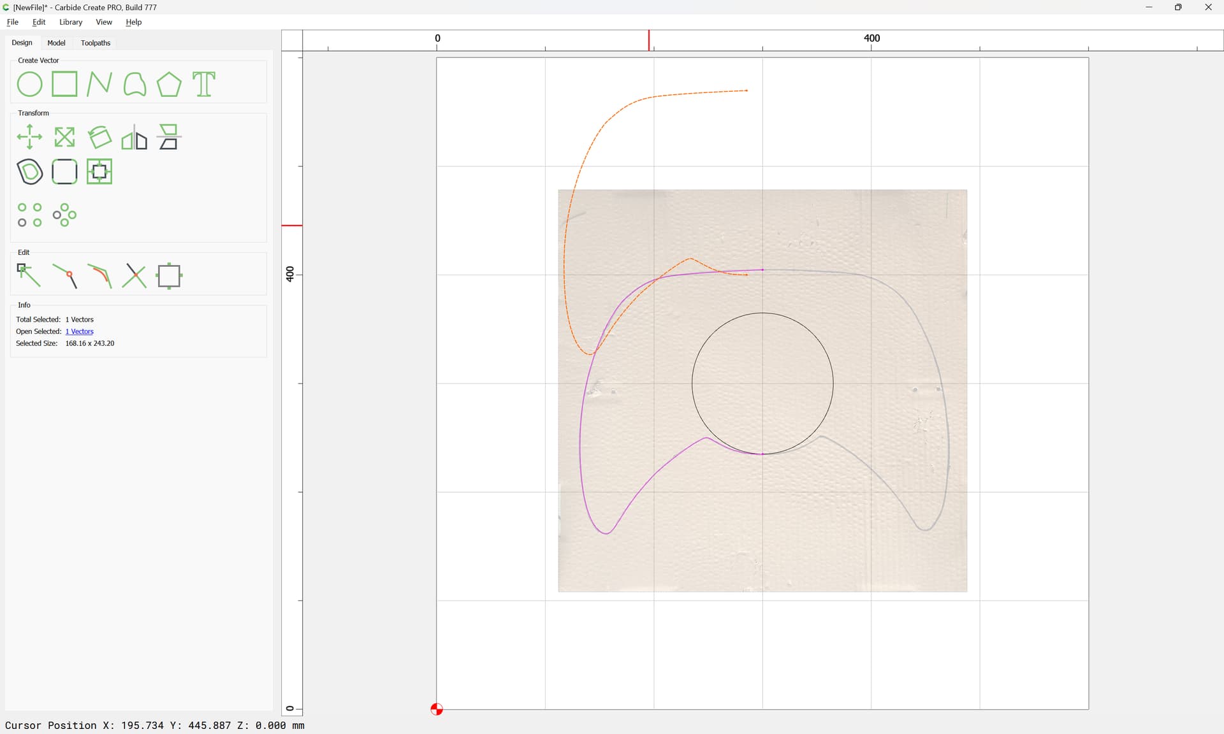1224x734 pixels.
Task: Open the Library menu
Action: pyautogui.click(x=71, y=22)
